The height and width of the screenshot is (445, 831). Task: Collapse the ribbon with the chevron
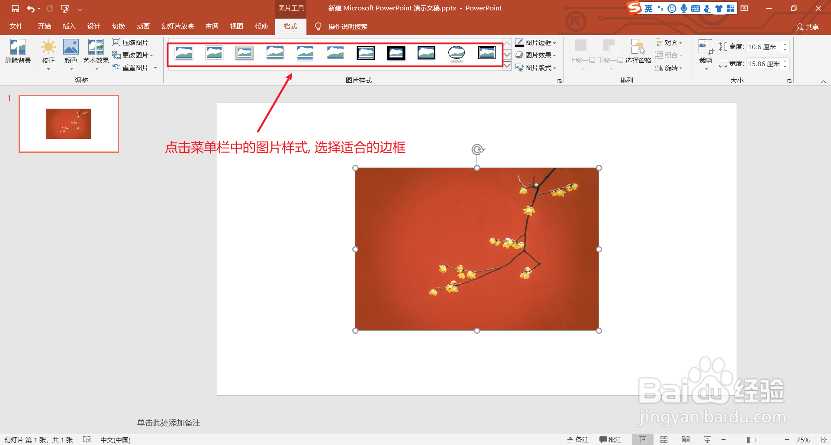(824, 81)
